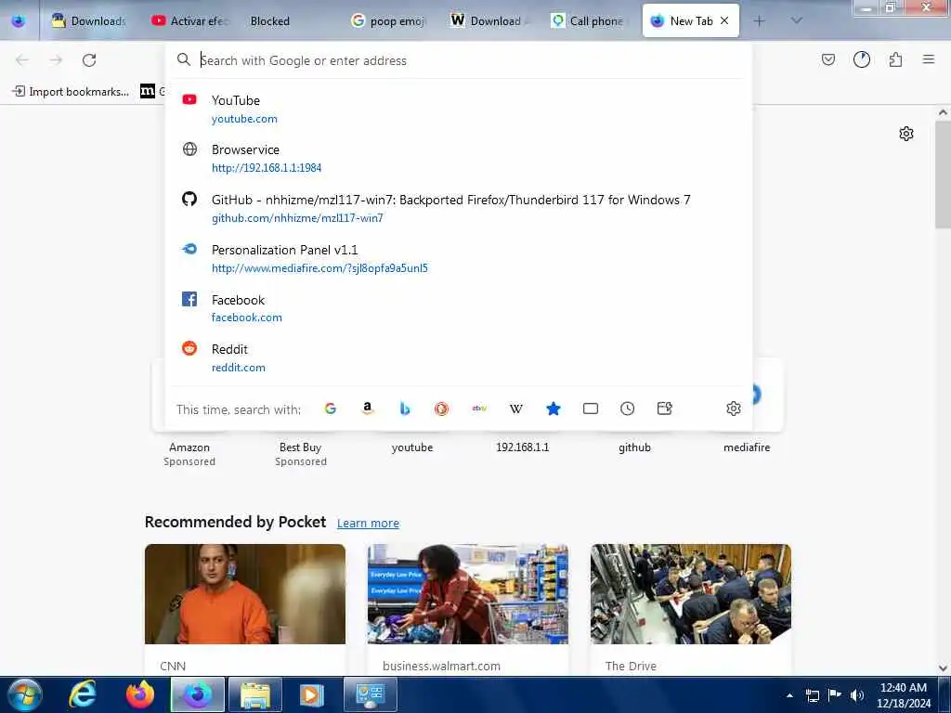
Task: Open the new tab page settings gear
Action: pyautogui.click(x=905, y=134)
